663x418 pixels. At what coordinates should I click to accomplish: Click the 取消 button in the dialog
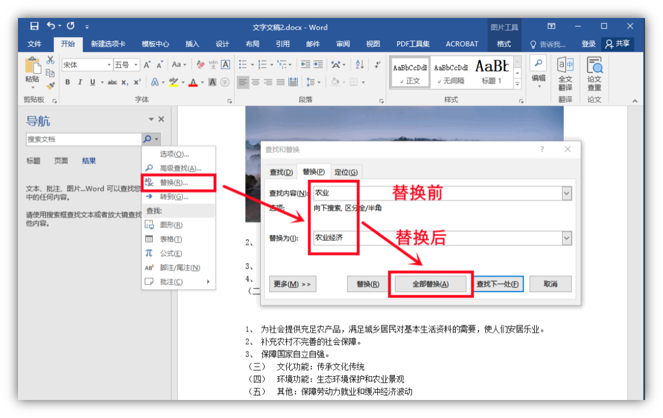pyautogui.click(x=550, y=284)
